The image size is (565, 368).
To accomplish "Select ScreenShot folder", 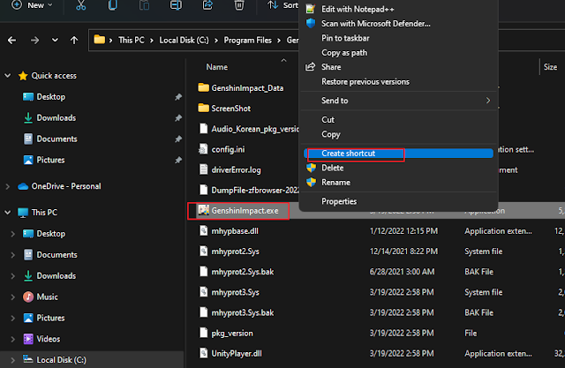I will [224, 109].
